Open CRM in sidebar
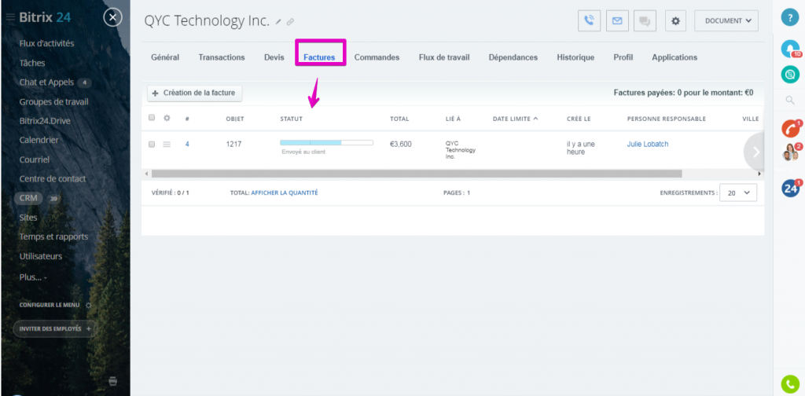The height and width of the screenshot is (396, 805). pos(28,198)
